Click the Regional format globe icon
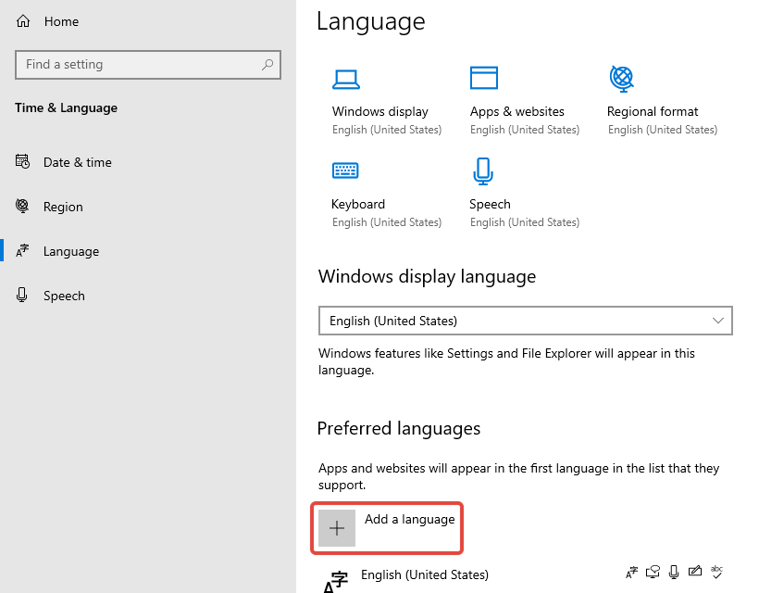The width and height of the screenshot is (759, 593). coord(621,79)
